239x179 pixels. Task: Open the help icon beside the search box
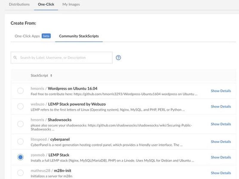coord(118,58)
